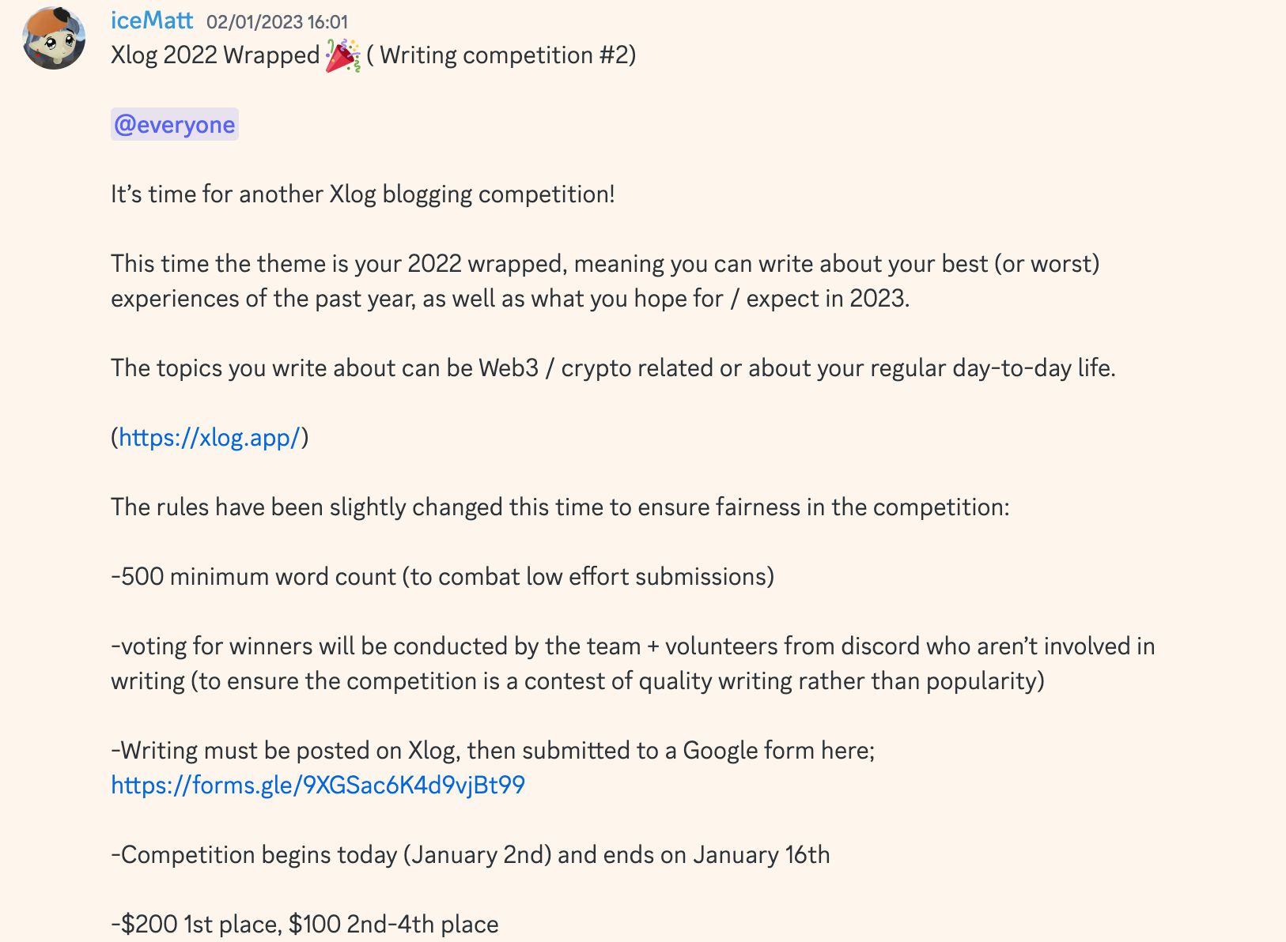Open iceMatt's profile avatar
The height and width of the screenshot is (942, 1286).
pyautogui.click(x=54, y=38)
